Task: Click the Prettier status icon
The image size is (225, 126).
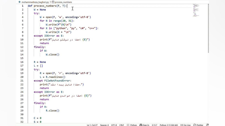Action: (x=194, y=125)
